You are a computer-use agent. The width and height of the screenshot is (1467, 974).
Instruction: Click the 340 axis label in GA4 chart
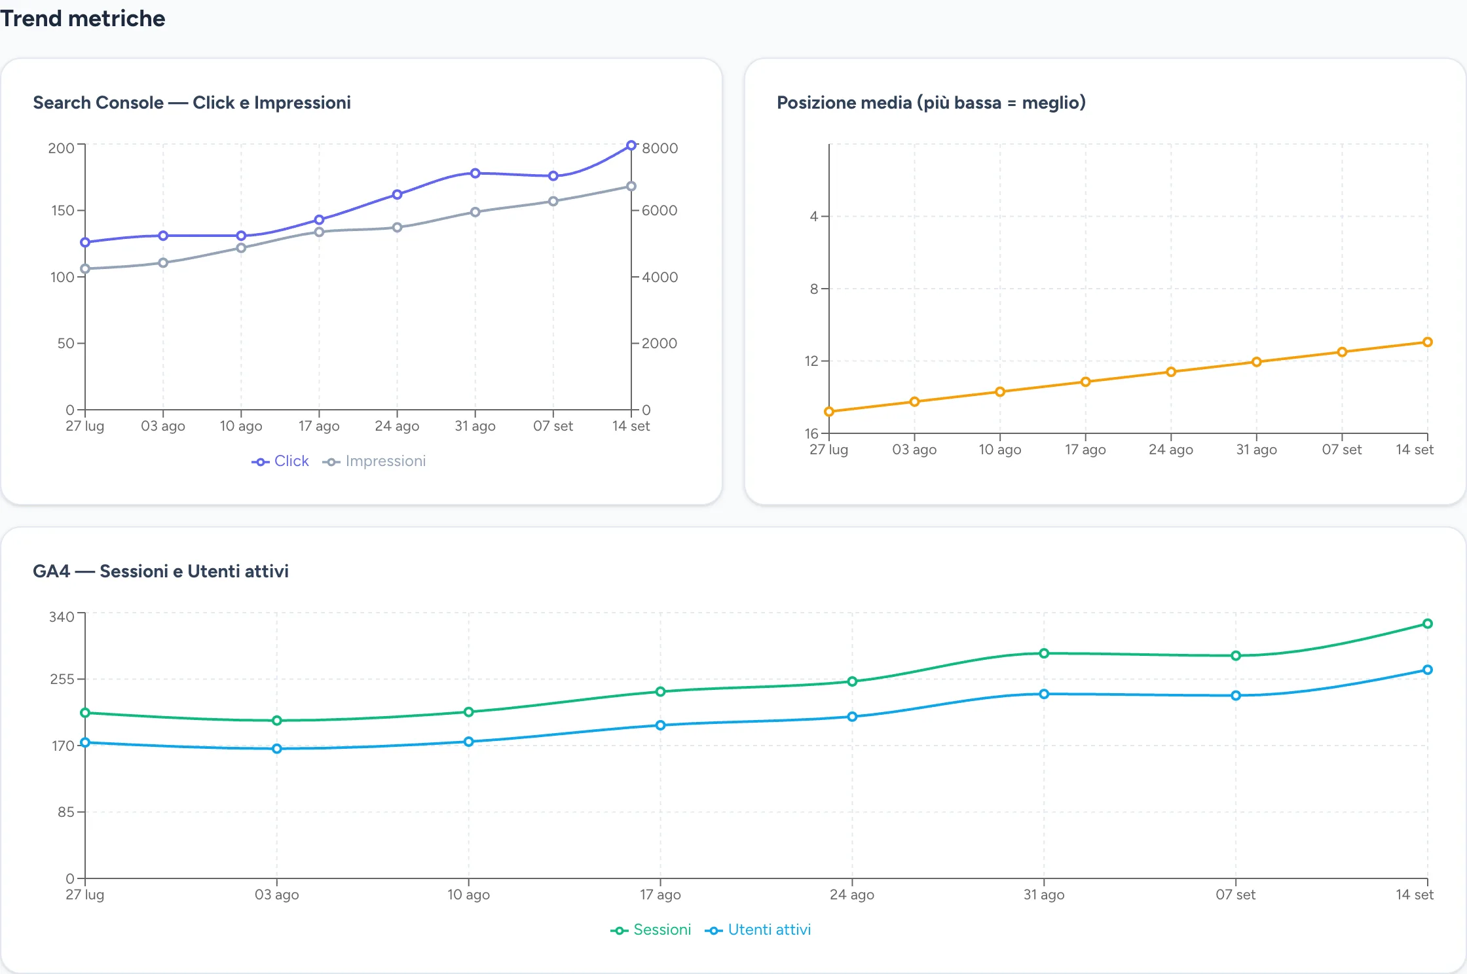tap(62, 617)
